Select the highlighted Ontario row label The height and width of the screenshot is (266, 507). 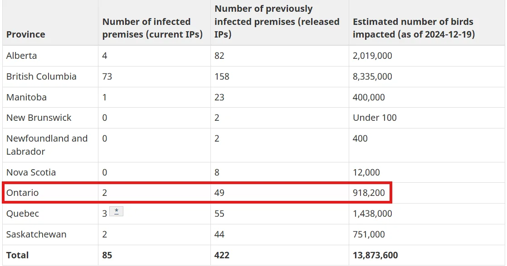pos(22,192)
